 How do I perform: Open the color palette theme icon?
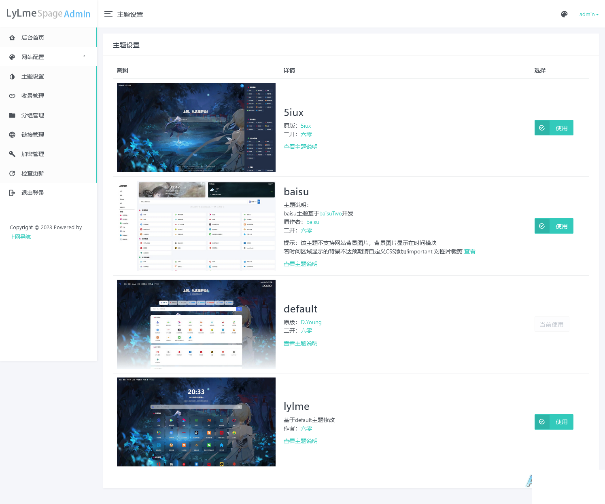pos(564,14)
